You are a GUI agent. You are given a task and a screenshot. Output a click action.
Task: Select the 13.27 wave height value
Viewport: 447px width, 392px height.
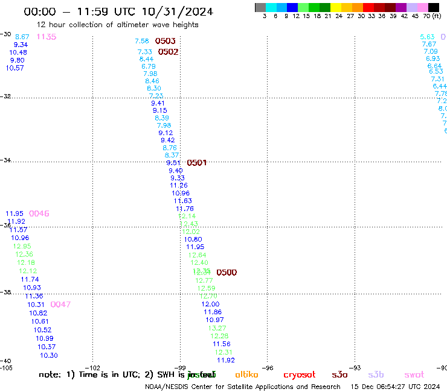click(x=217, y=328)
